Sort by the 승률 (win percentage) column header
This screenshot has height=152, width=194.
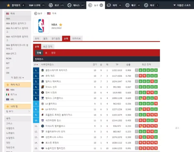click(x=128, y=65)
